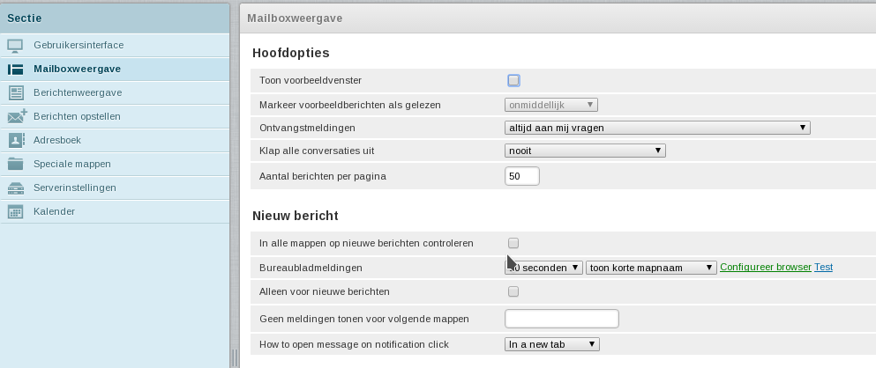Viewport: 876px width, 368px height.
Task: Toggle Alleen voor nieuwe berichten checkbox
Action: tap(513, 291)
